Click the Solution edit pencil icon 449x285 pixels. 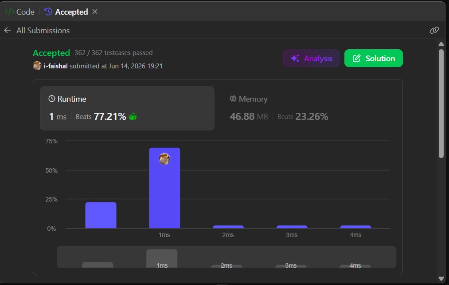356,58
